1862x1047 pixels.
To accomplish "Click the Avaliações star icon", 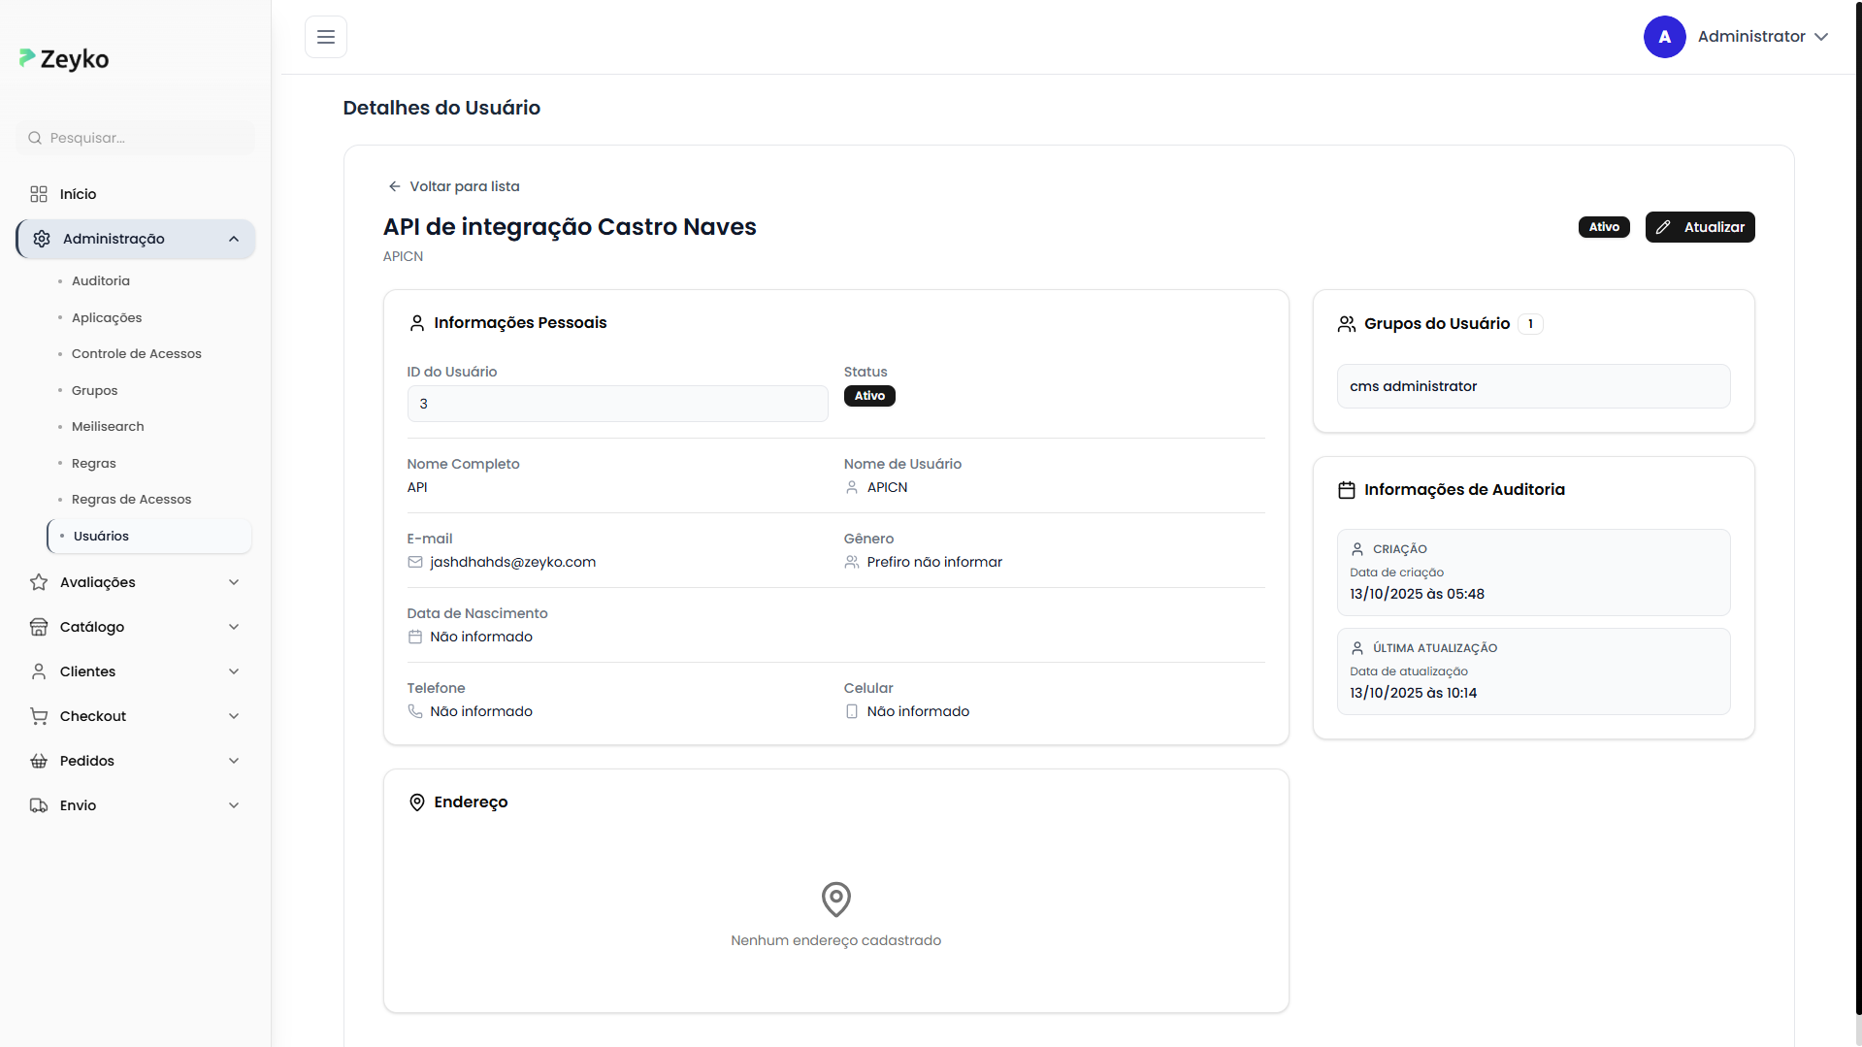I will (x=39, y=582).
